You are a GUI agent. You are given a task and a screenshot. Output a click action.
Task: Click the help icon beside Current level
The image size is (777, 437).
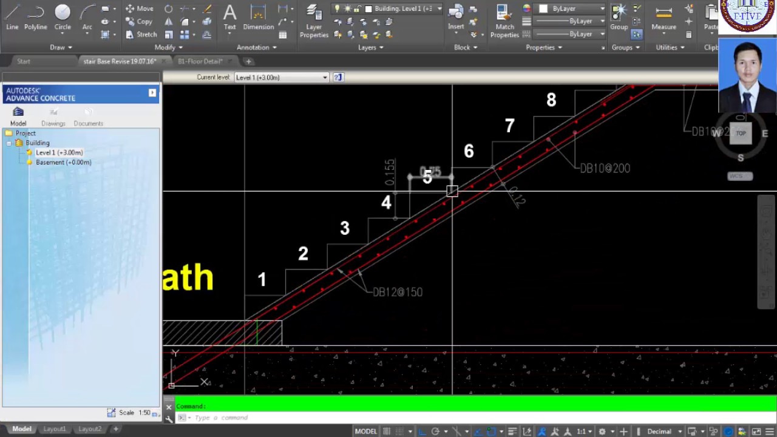pos(338,77)
